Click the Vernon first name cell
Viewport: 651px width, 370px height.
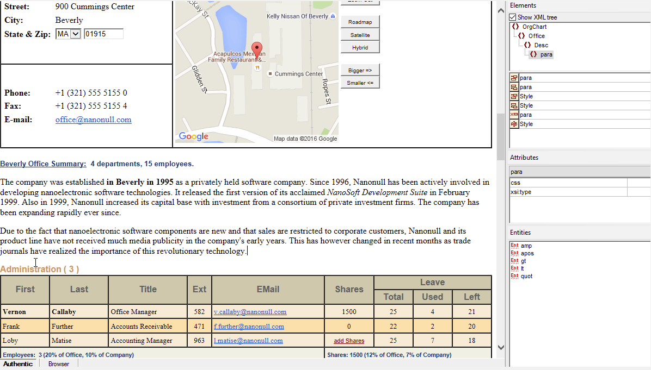pyautogui.click(x=25, y=311)
